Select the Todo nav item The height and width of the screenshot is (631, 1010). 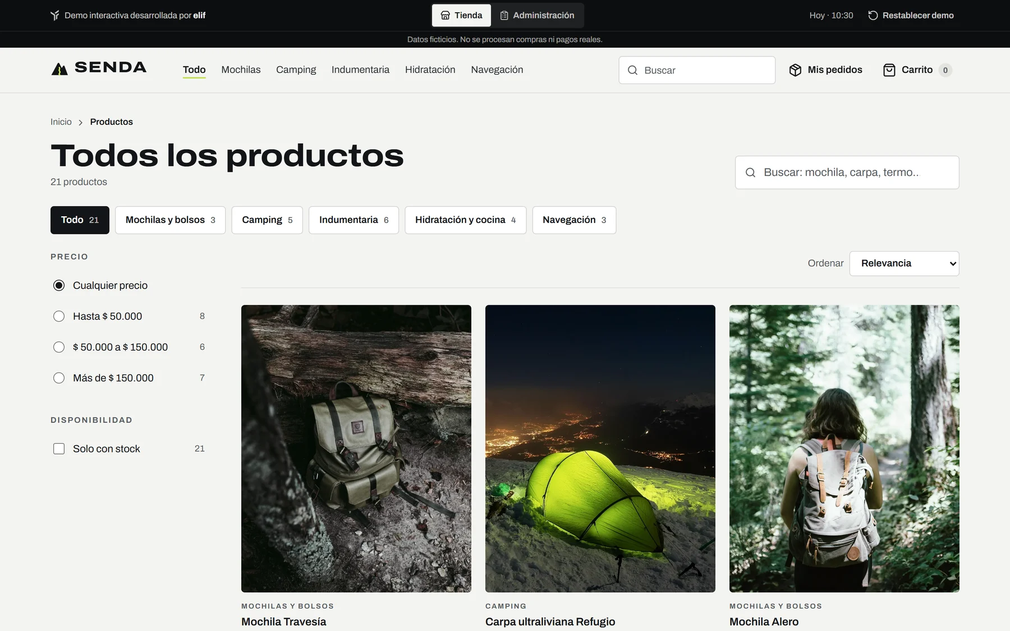pyautogui.click(x=194, y=69)
